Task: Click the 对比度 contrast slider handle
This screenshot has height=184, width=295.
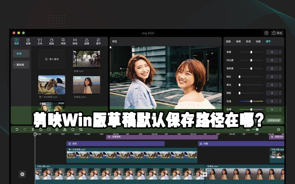Action: pyautogui.click(x=251, y=60)
